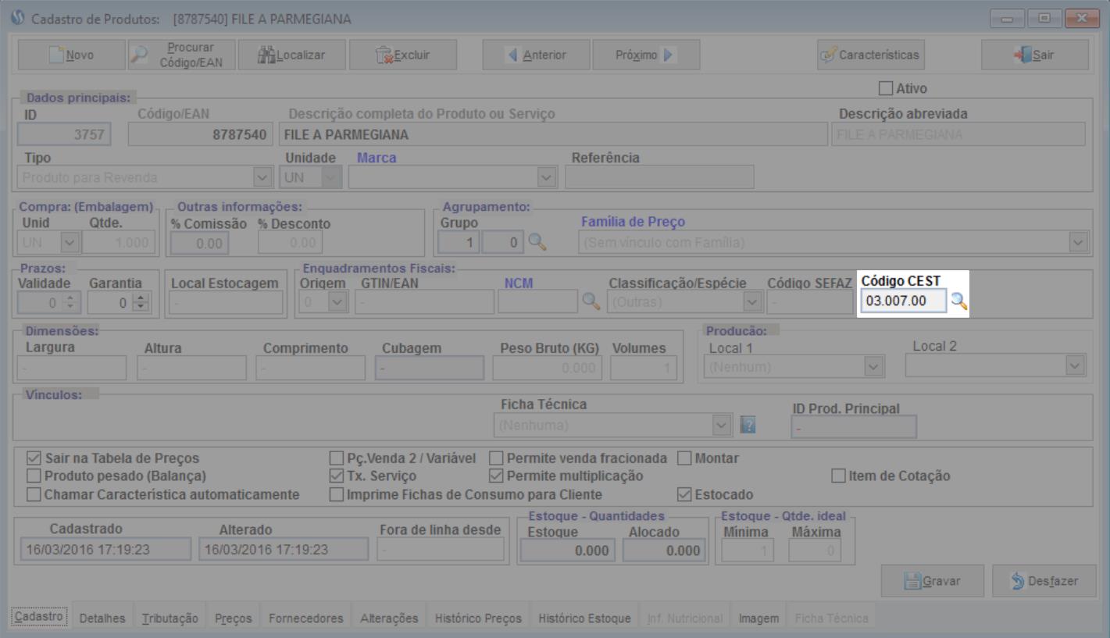Open the Produção Local 1 dropdown
The width and height of the screenshot is (1110, 638).
[x=874, y=365]
